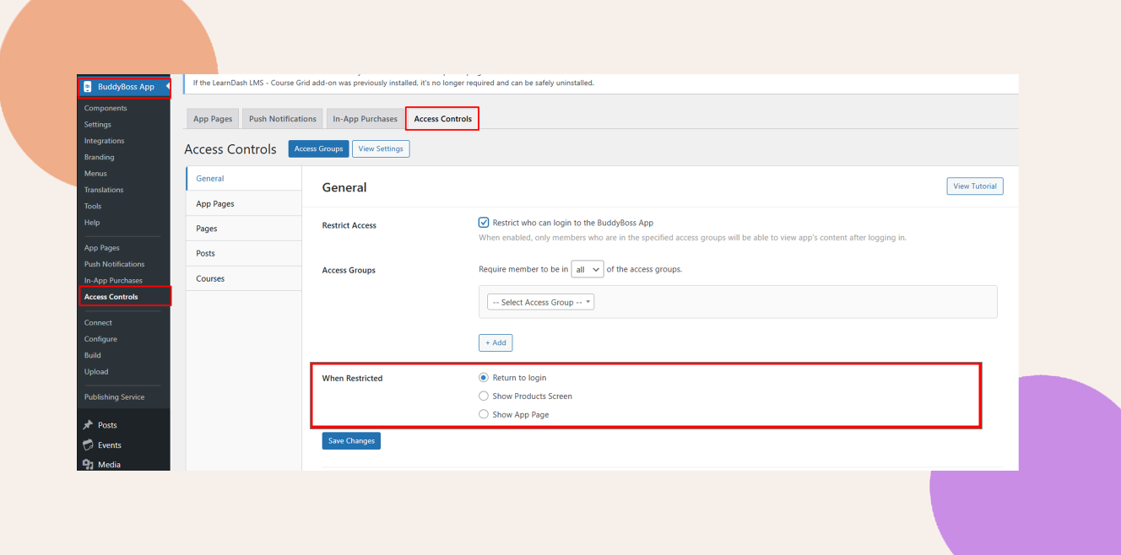Open BuddyBoss App in admin menu

[x=124, y=87]
